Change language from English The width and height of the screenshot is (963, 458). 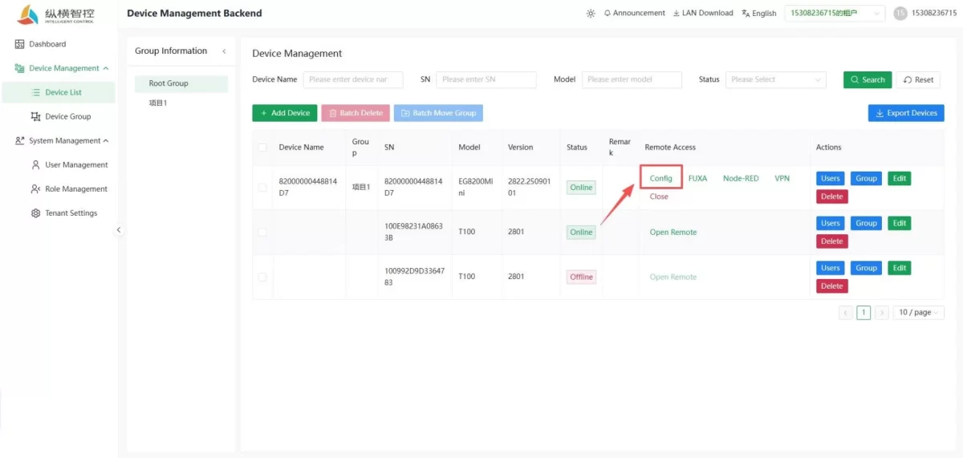tap(758, 13)
